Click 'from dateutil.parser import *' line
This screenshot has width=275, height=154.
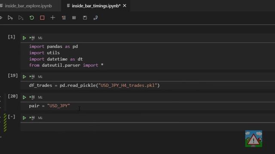(x=66, y=65)
